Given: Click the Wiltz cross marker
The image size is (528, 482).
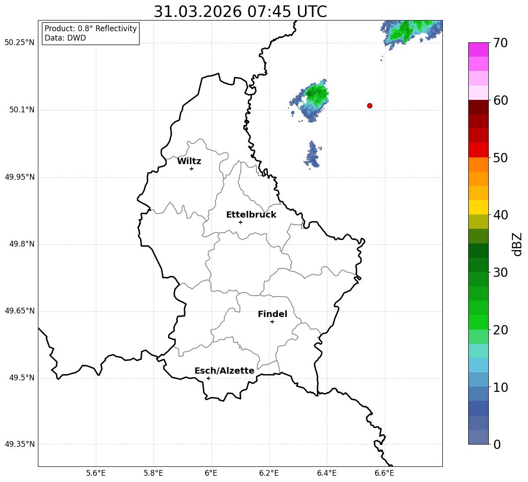Looking at the screenshot, I should [192, 169].
